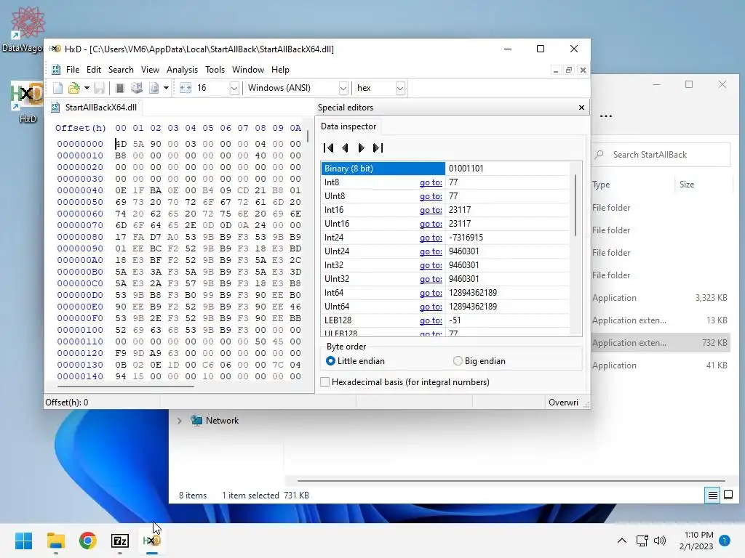Go to previous byte in Data inspector

(x=346, y=148)
